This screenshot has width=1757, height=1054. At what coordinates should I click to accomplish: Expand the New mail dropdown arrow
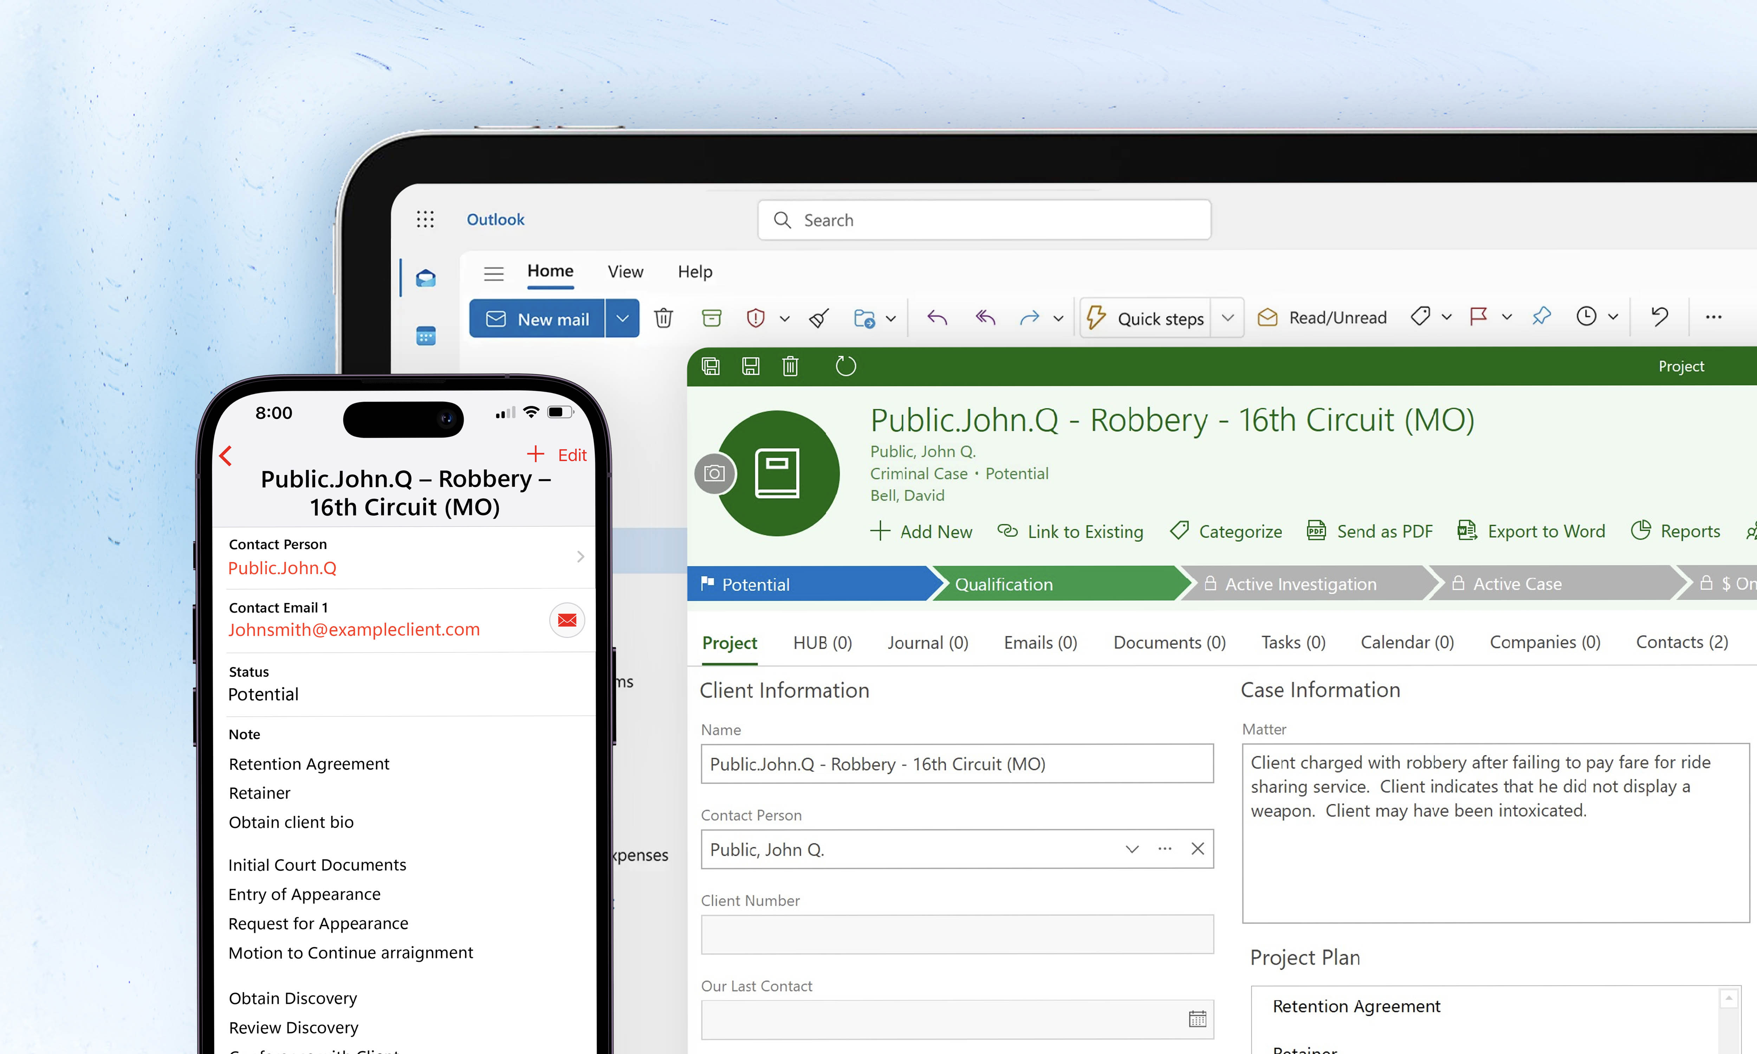pos(622,318)
